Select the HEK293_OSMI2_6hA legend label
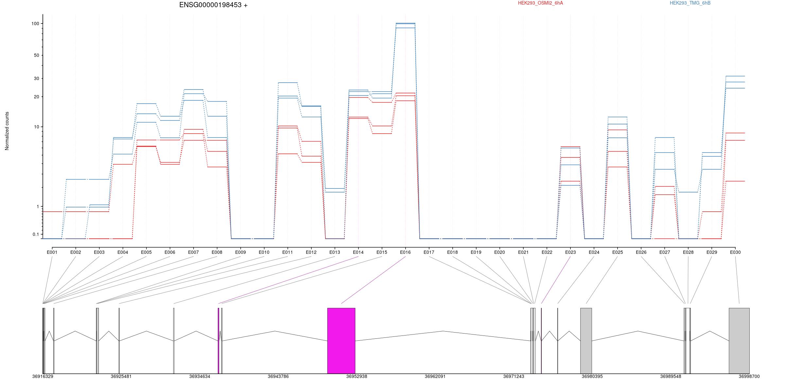This screenshot has width=785, height=392. tap(540, 3)
